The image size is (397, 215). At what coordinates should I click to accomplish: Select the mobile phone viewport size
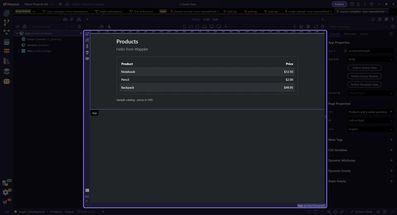[184, 26]
